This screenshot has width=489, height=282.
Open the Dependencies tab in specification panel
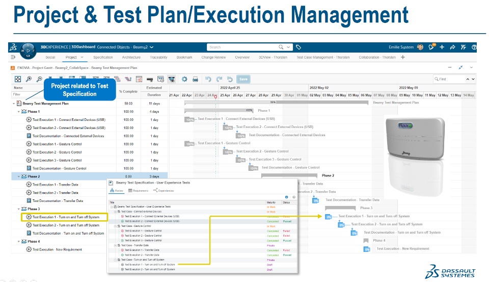(164, 191)
